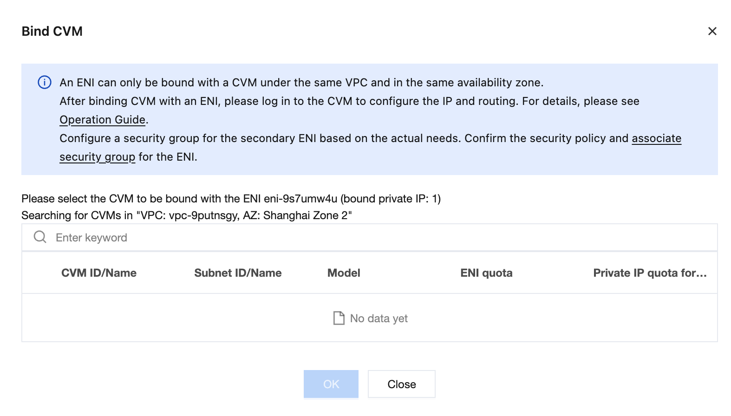This screenshot has width=731, height=416.
Task: Focus the Enter keyword search field
Action: 372,238
